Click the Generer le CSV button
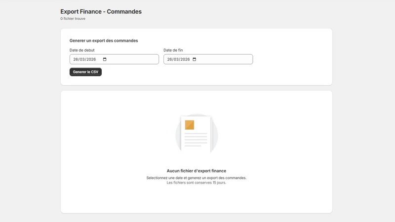 click(x=85, y=72)
